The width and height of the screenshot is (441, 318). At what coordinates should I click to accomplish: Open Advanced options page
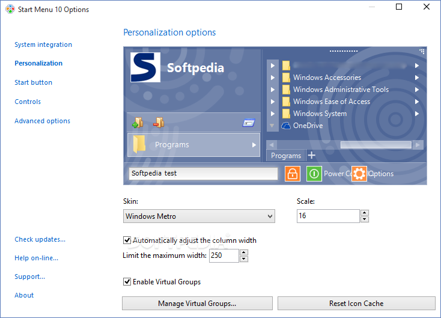(43, 121)
